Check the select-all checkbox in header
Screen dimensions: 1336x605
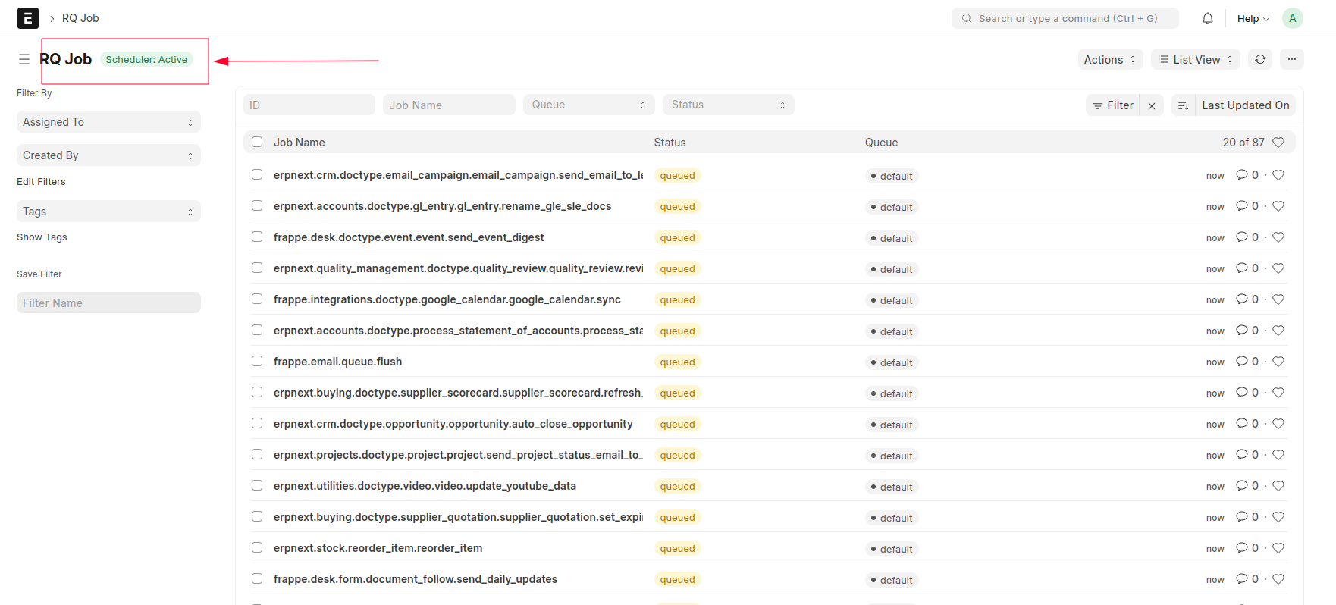pyautogui.click(x=257, y=142)
